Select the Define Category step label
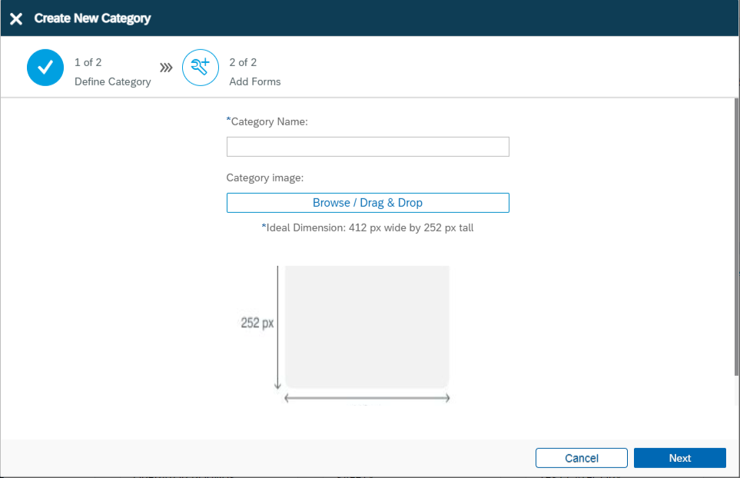This screenshot has height=478, width=740. tap(112, 81)
